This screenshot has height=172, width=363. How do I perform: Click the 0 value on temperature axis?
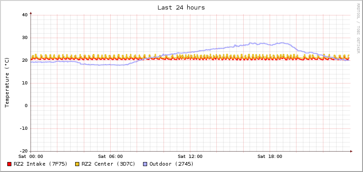tap(26, 106)
